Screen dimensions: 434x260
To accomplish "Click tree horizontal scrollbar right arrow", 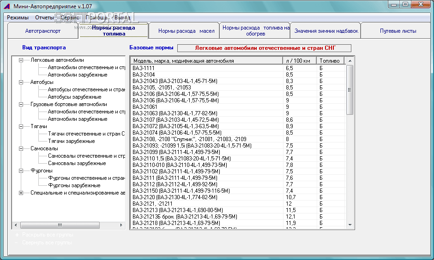I will click(121, 225).
